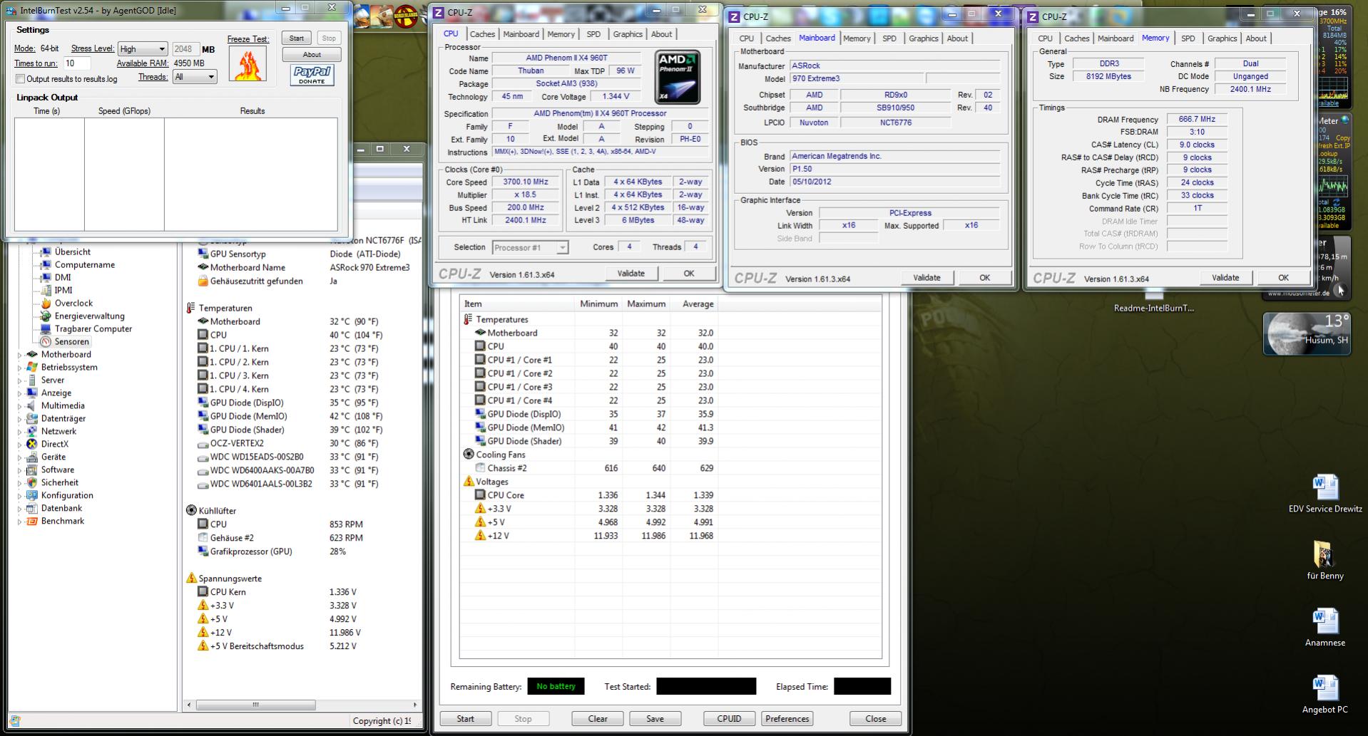Save the stability test statistics

pyautogui.click(x=655, y=718)
